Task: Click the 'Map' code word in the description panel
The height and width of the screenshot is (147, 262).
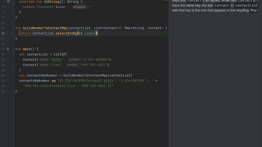Action: point(253,10)
